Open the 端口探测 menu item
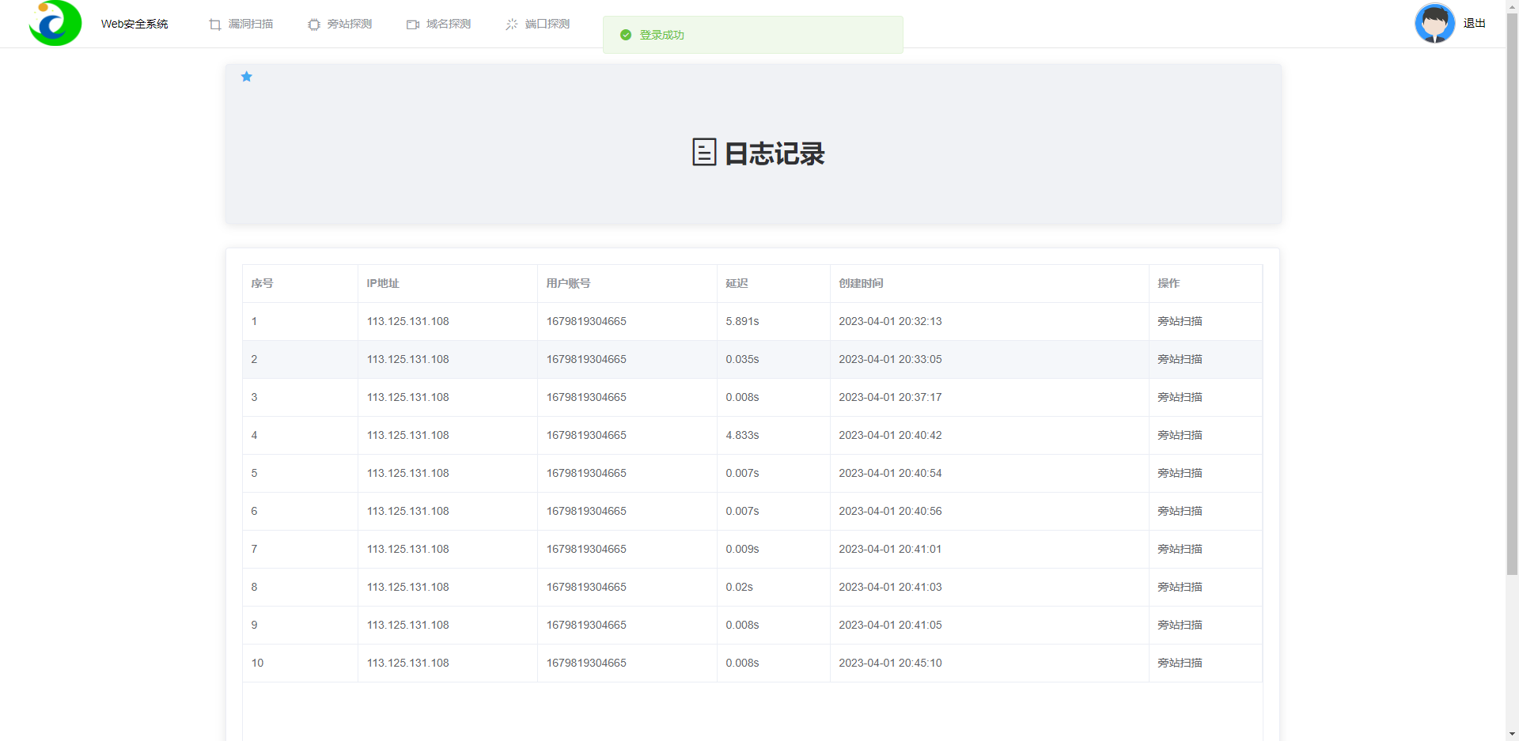The width and height of the screenshot is (1519, 741). pyautogui.click(x=538, y=25)
